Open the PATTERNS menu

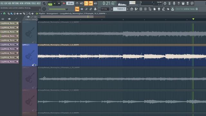point(15,3)
